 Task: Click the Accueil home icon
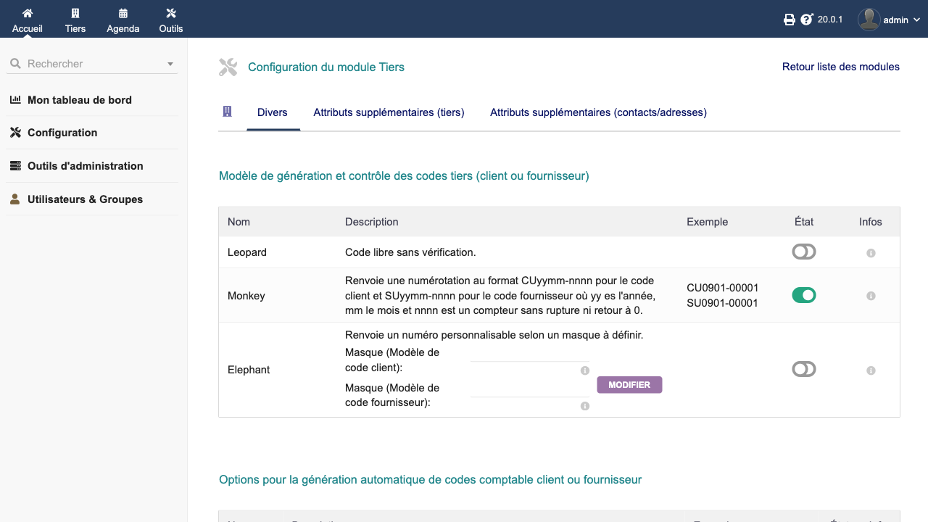[28, 13]
